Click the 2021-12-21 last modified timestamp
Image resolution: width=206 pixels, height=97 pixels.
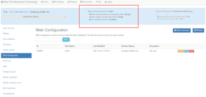pos(101,51)
